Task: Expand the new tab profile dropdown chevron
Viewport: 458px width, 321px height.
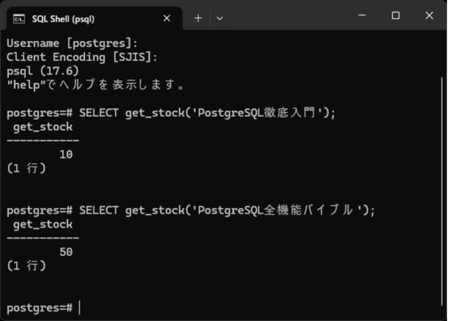Action: point(219,18)
